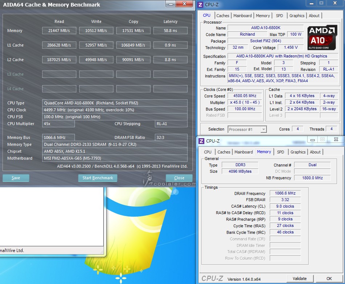Select Memory tab in lower CPU-Z window
The height and width of the screenshot is (284, 345).
click(x=264, y=152)
